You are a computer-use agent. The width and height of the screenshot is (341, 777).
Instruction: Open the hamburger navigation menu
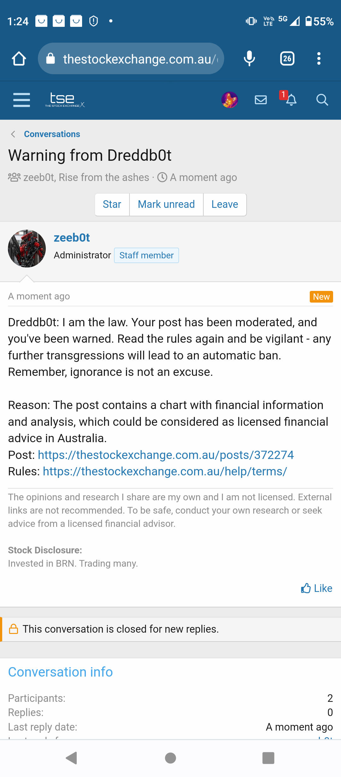coord(21,100)
